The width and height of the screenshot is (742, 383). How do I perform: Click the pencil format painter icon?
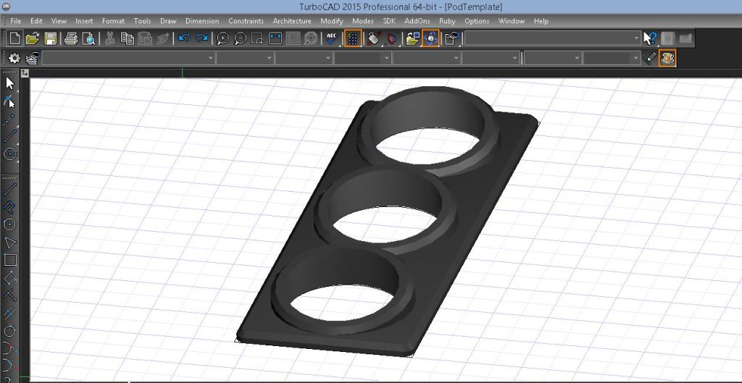651,58
